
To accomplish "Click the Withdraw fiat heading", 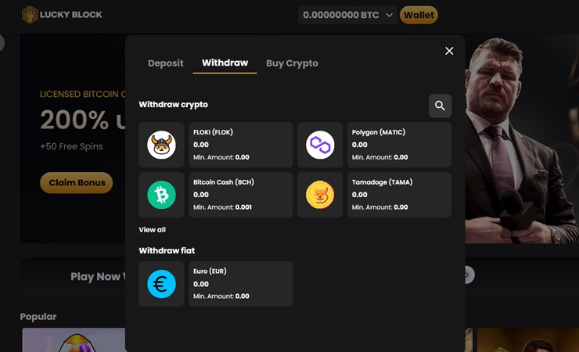I will point(167,251).
